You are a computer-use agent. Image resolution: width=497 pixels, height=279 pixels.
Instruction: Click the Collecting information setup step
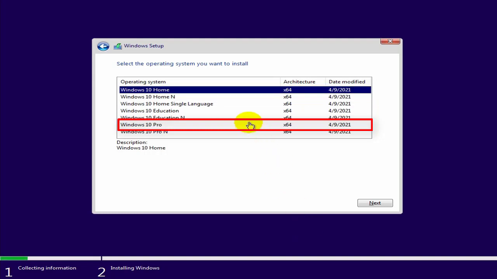click(x=47, y=268)
